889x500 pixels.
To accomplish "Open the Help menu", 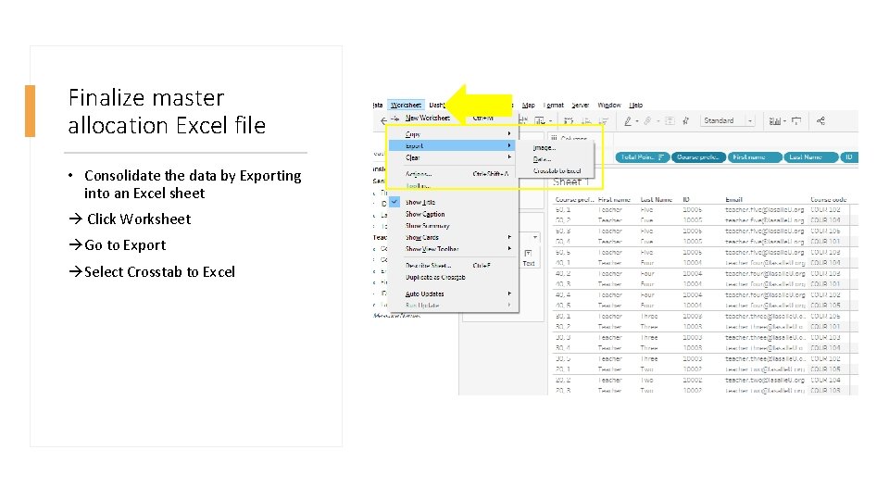I will point(636,105).
